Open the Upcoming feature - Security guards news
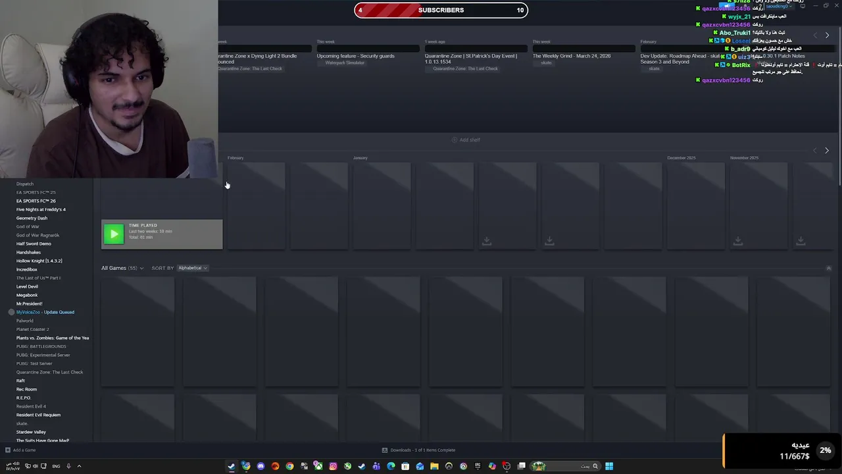The image size is (842, 474). click(356, 56)
